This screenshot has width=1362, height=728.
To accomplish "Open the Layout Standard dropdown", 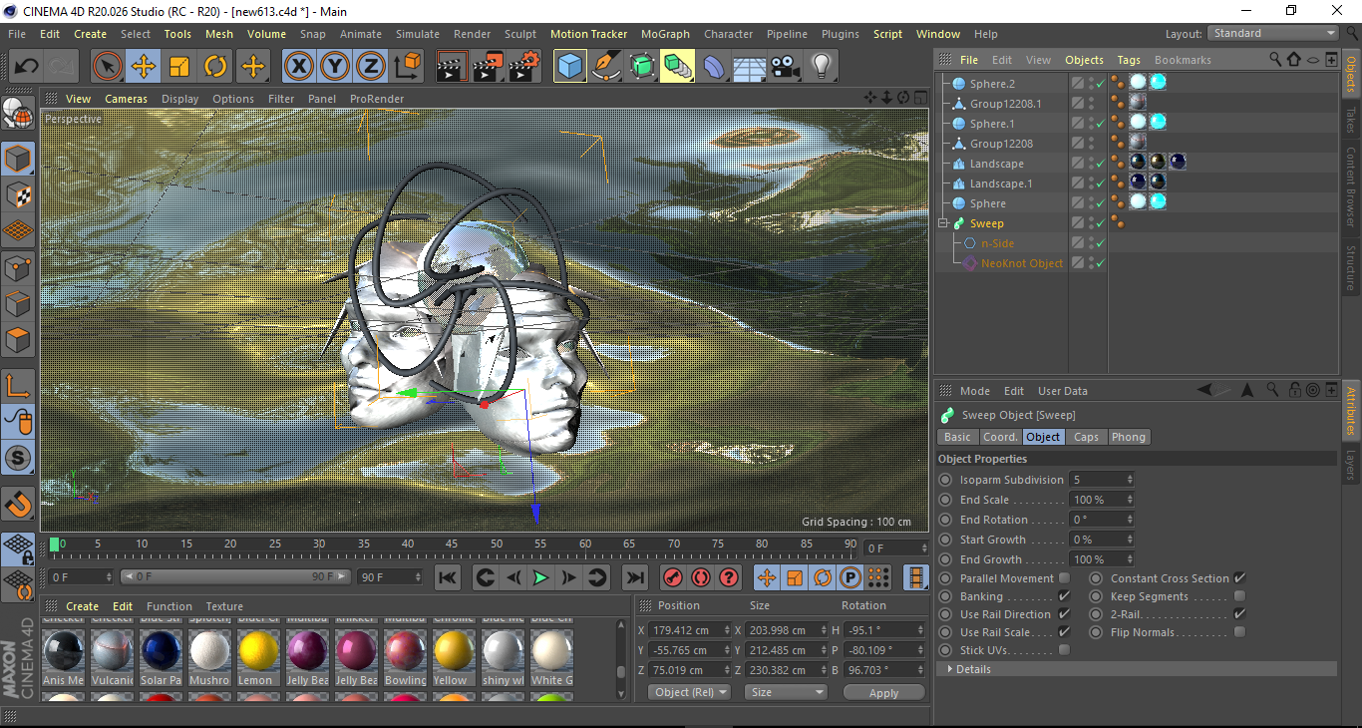I will (x=1274, y=33).
